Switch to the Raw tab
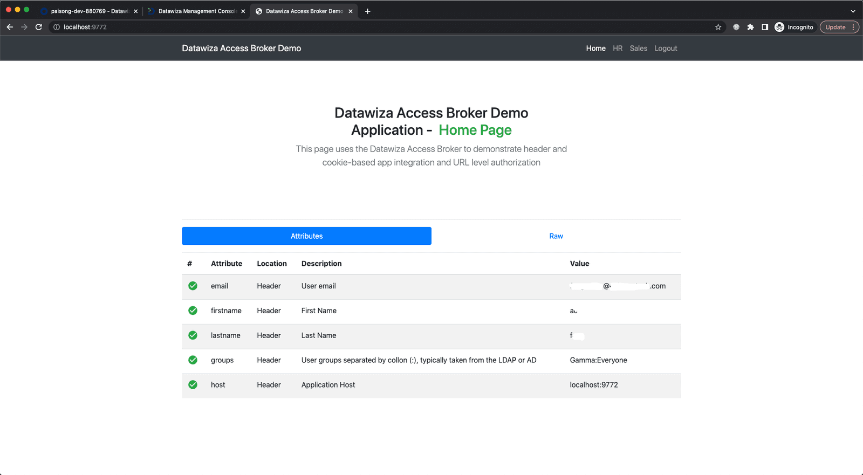Viewport: 863px width, 475px height. [x=556, y=236]
